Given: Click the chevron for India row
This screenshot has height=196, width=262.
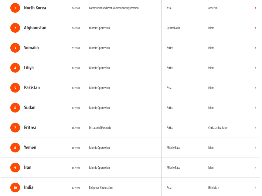Looking at the screenshot, I should [255, 188].
